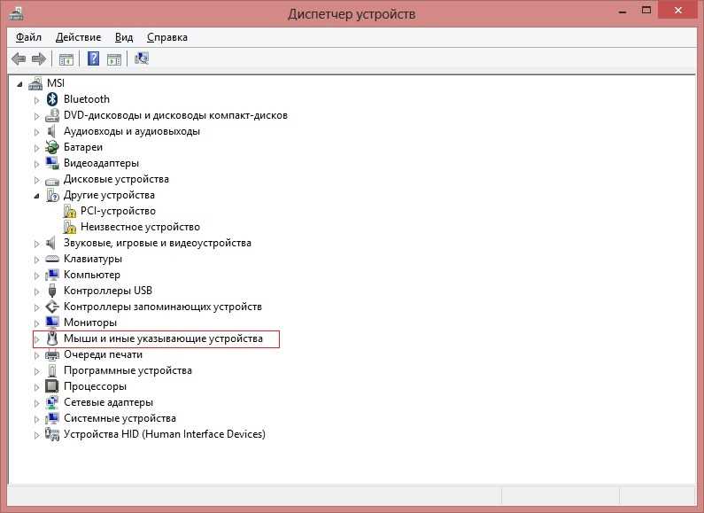Click the Клавиатуры keyboard icon

click(x=52, y=259)
